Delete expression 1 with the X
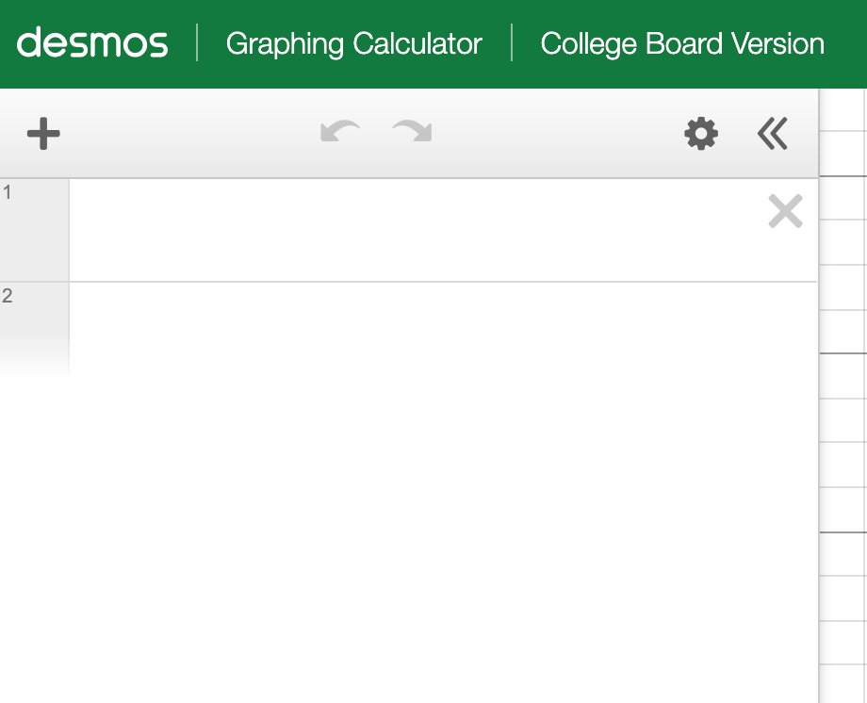 click(785, 212)
